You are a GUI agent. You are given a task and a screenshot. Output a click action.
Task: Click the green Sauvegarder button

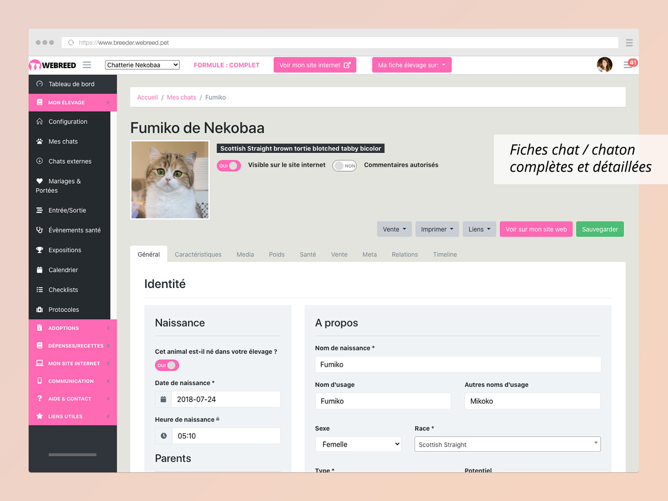pyautogui.click(x=600, y=229)
